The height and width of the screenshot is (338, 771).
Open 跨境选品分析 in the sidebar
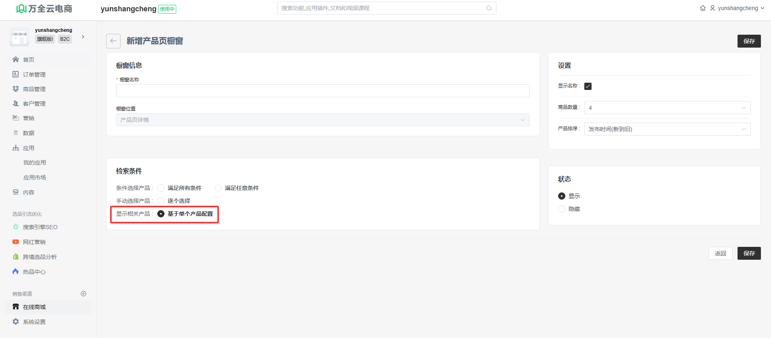click(x=40, y=257)
